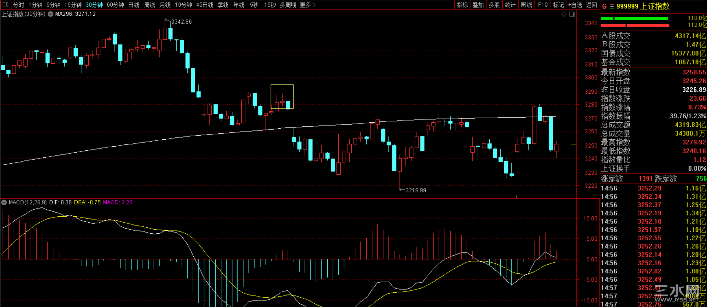
Task: Click the diamond icon on the chart
Action: pos(563,14)
